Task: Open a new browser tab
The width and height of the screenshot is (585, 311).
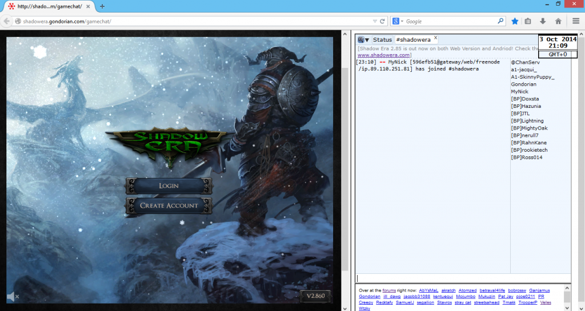Action: [x=102, y=6]
